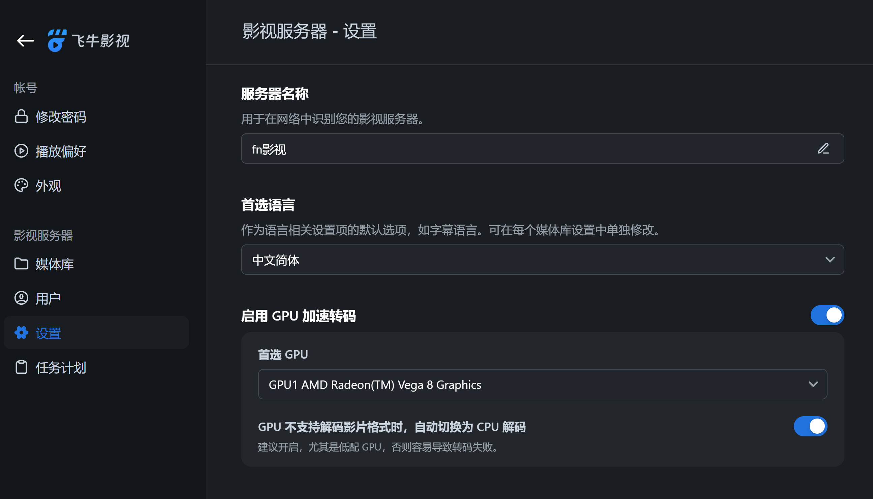
Task: Toggle automatic CPU decoding fallback switch
Action: coord(810,426)
